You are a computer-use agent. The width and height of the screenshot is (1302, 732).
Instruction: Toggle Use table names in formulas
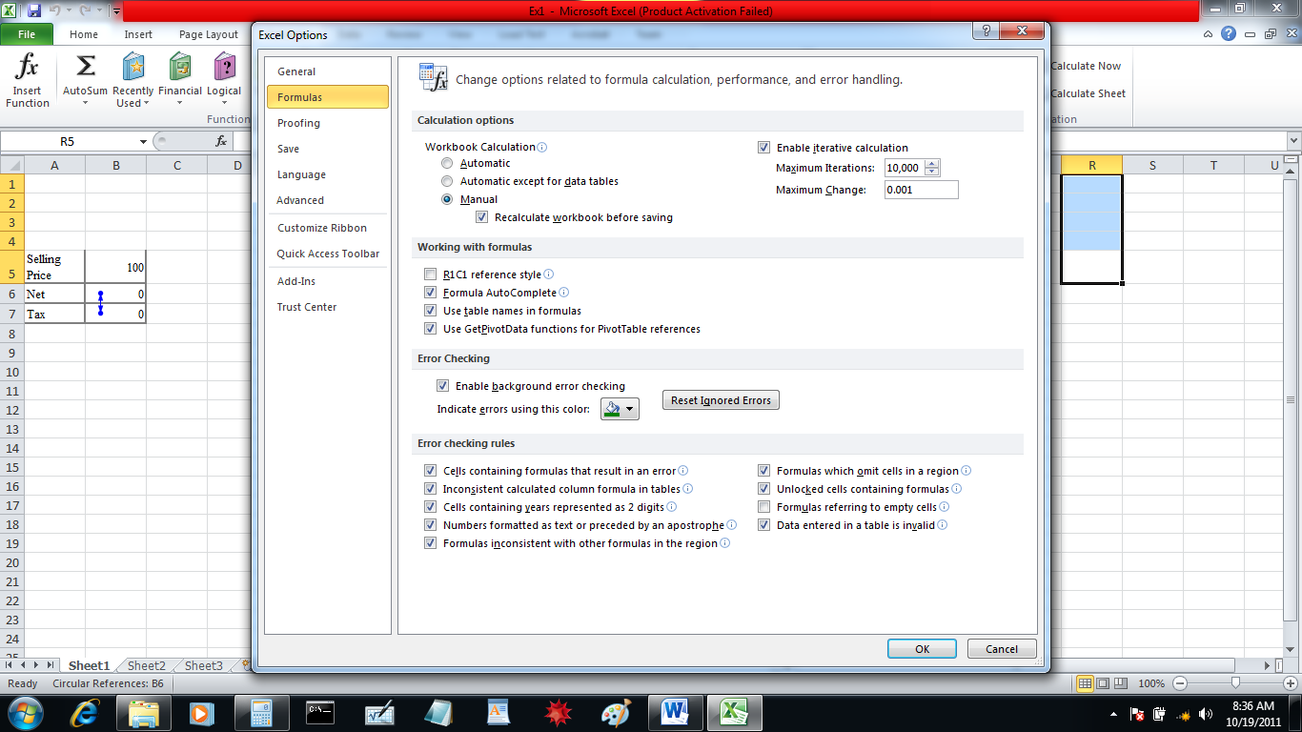(x=430, y=311)
